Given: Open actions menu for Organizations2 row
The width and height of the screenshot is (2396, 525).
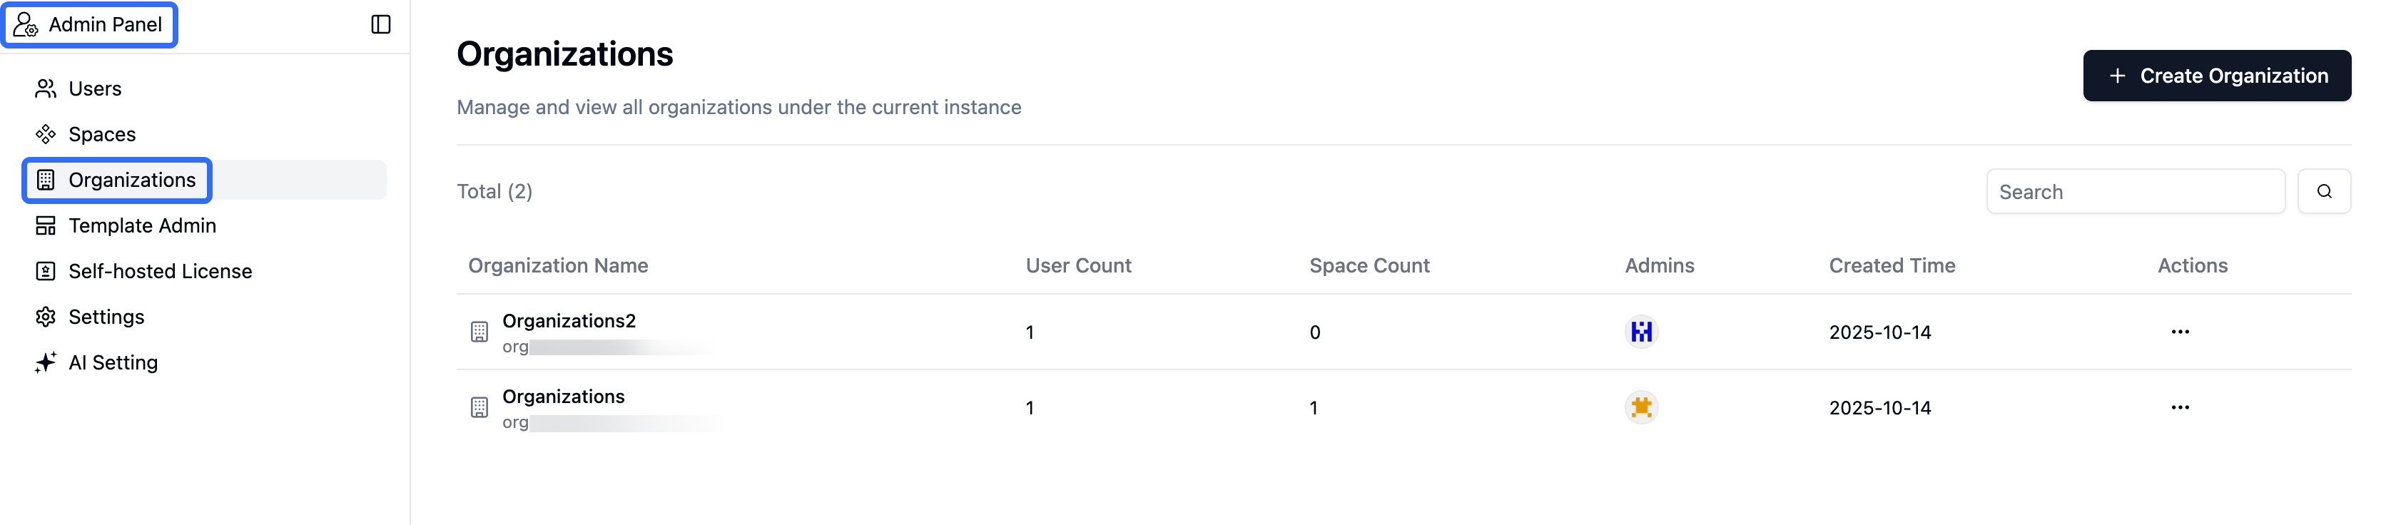Looking at the screenshot, I should 2179,332.
